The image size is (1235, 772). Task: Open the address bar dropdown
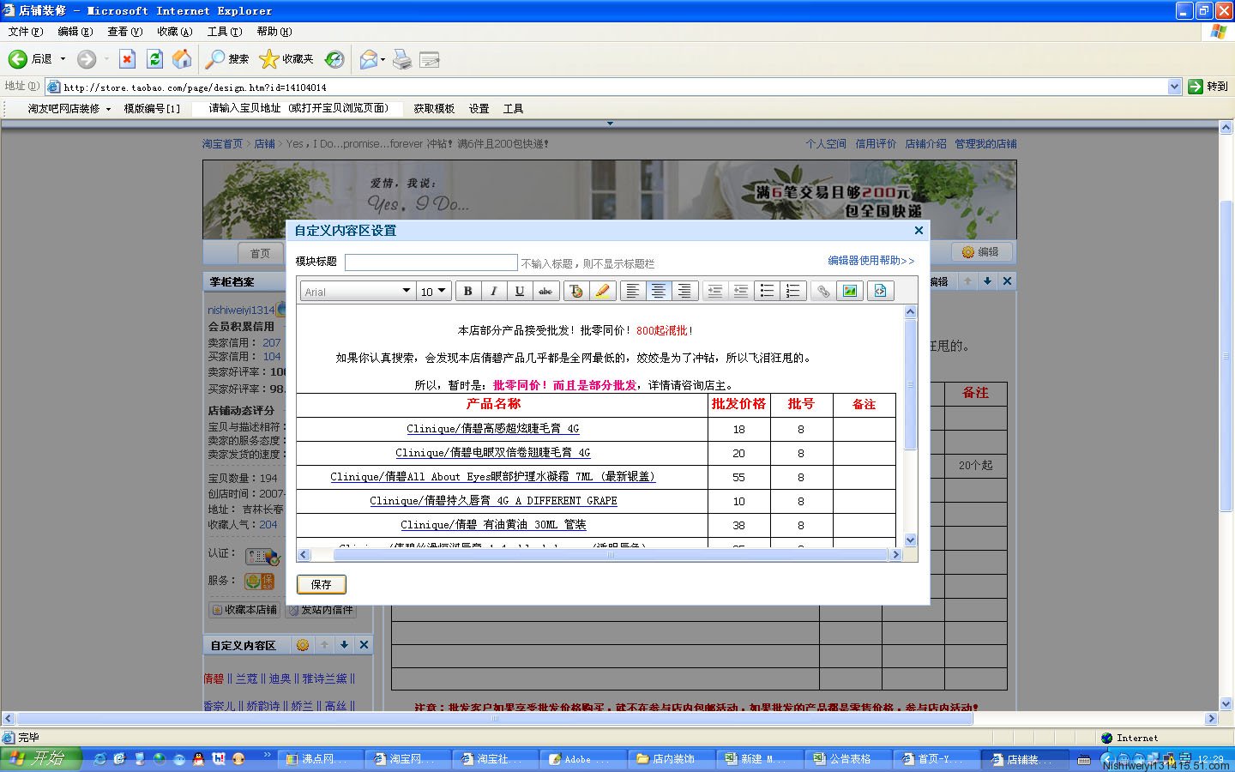click(x=1175, y=87)
